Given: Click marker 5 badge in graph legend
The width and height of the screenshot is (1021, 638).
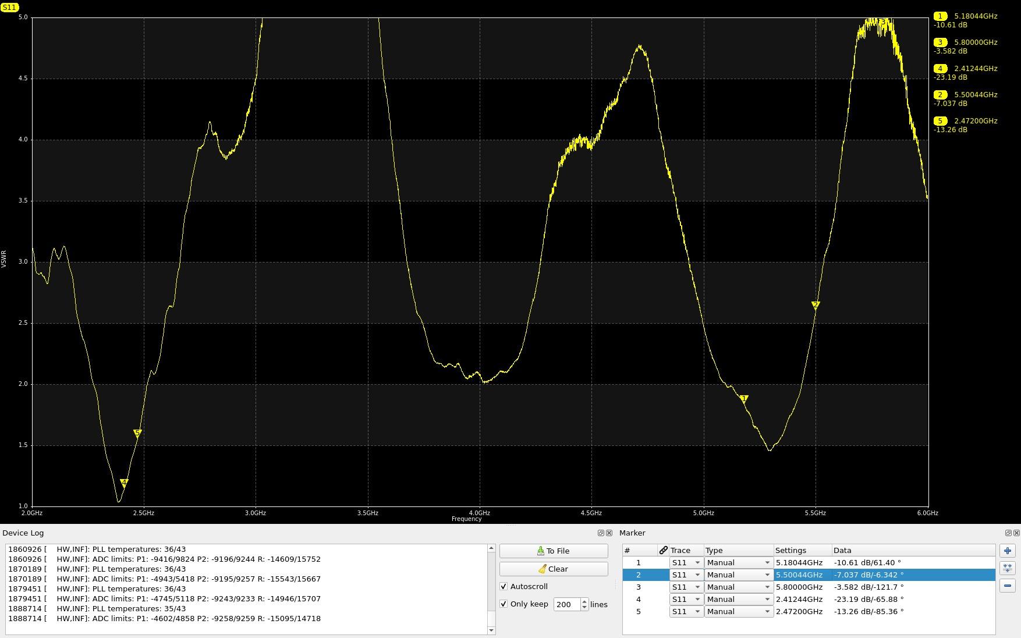Looking at the screenshot, I should point(940,121).
